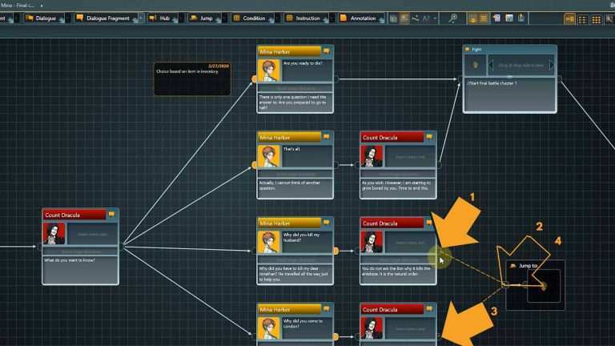Click the upload/share icon in toolbar
The width and height of the screenshot is (615, 346).
pos(521,18)
